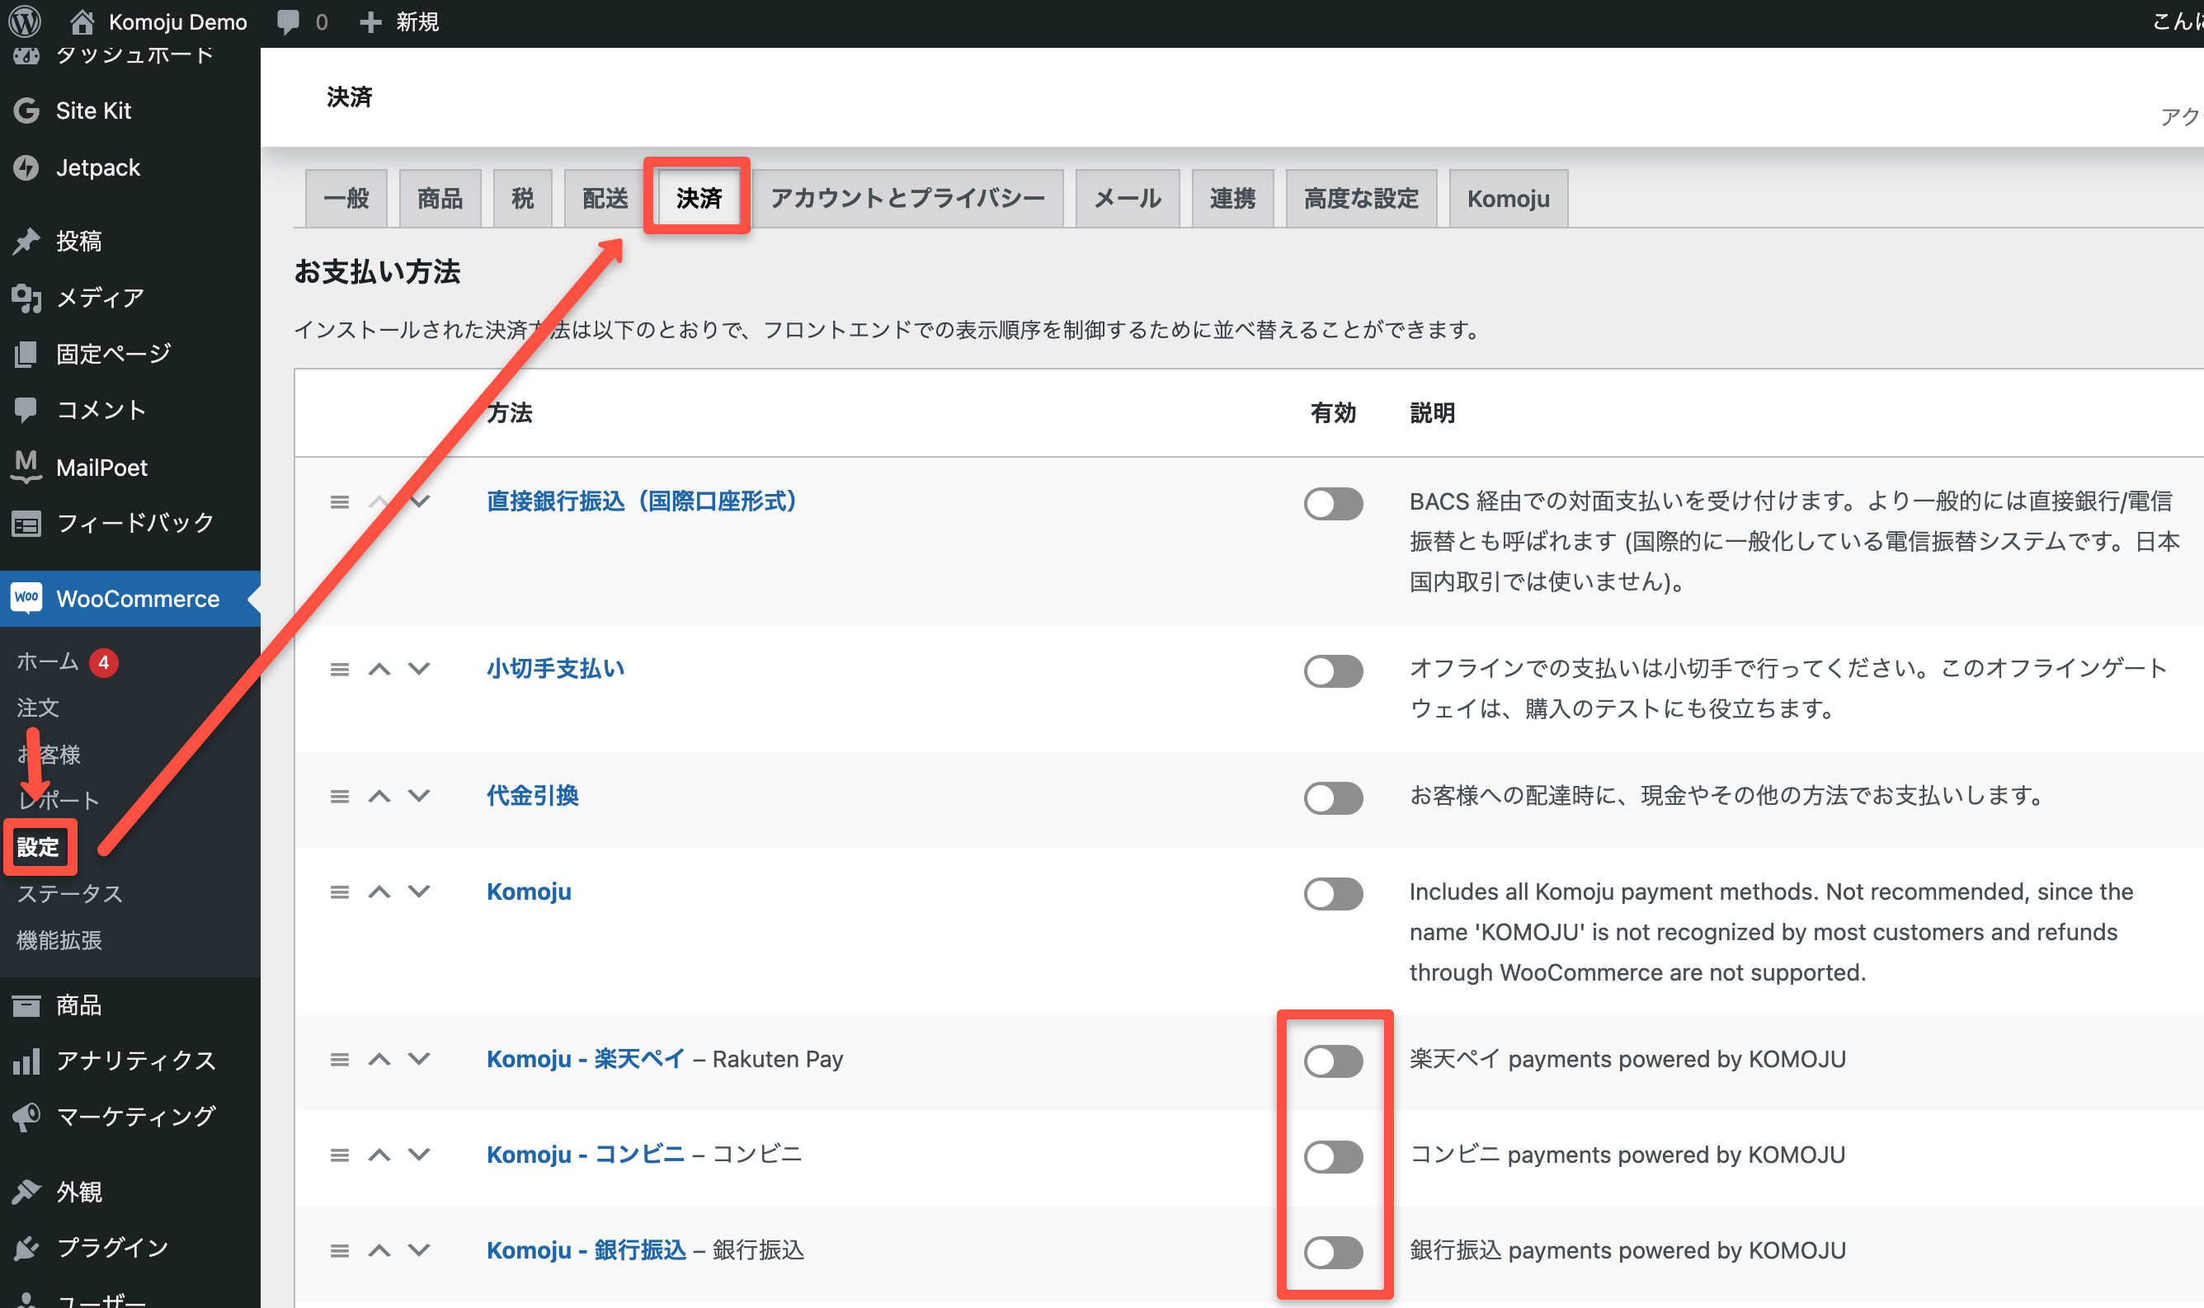
Task: Open Komoju Demo home icon
Action: [82, 21]
